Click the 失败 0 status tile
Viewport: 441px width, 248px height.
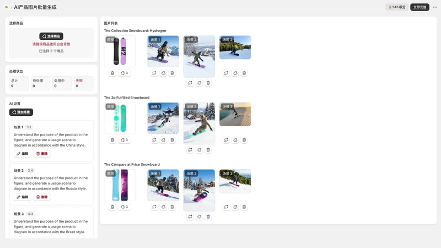tap(84, 83)
